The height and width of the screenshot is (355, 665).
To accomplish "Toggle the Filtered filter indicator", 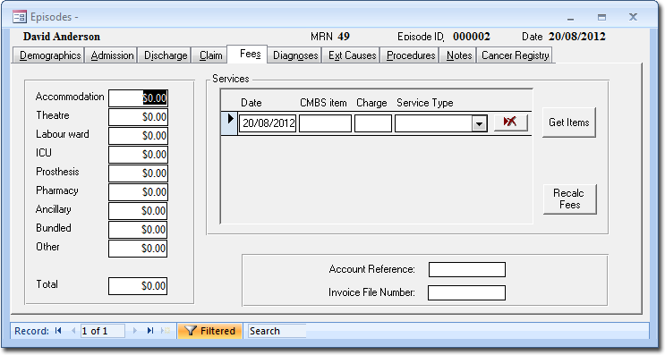I will pos(210,331).
